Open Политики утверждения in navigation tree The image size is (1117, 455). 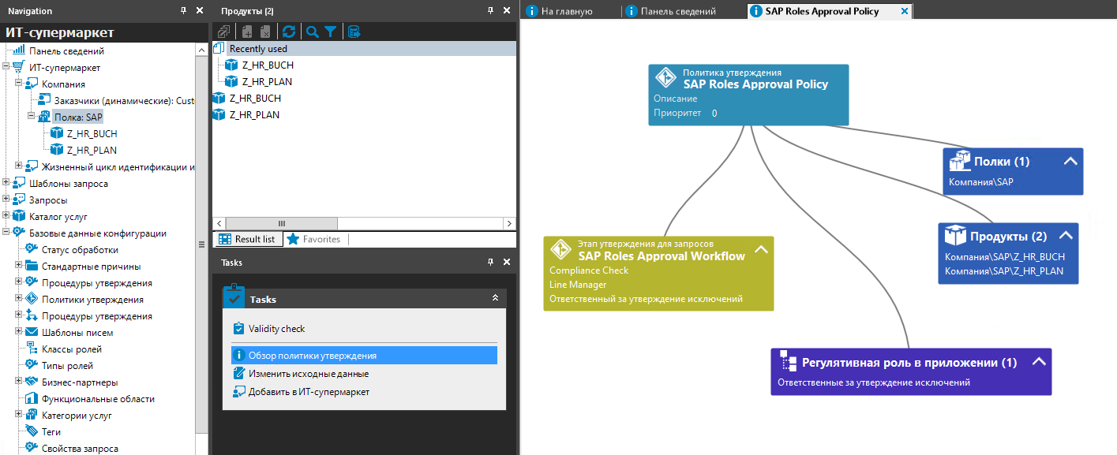(x=92, y=299)
